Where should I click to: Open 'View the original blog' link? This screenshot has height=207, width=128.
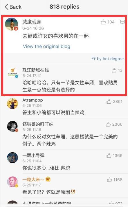pyautogui.click(x=47, y=46)
